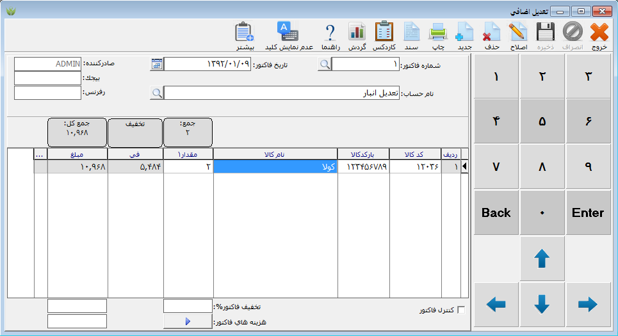Open the بیشتر (More) toolbar icon
The image size is (618, 336).
click(245, 32)
